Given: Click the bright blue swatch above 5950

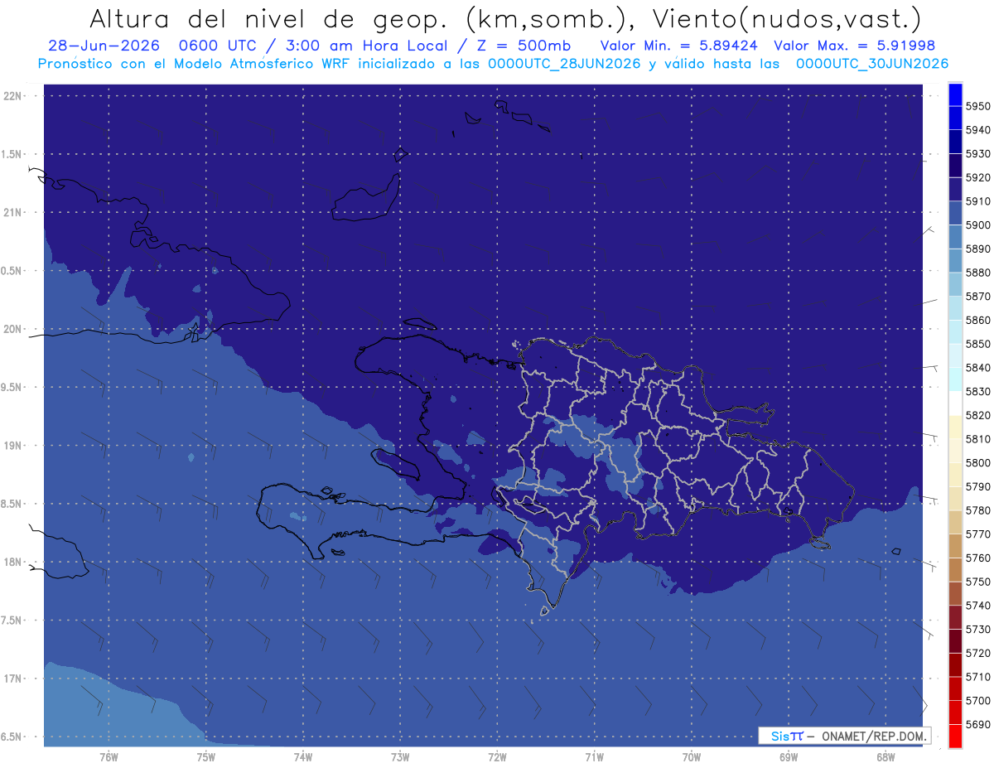Looking at the screenshot, I should [955, 94].
